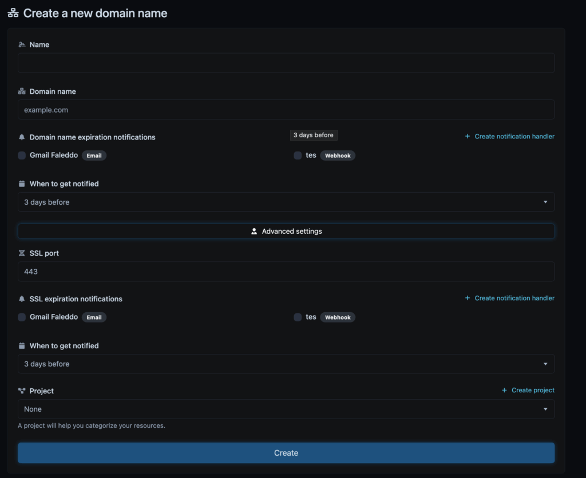Click the hourglass icon beside SSL port
Image resolution: width=586 pixels, height=478 pixels.
pyautogui.click(x=22, y=253)
